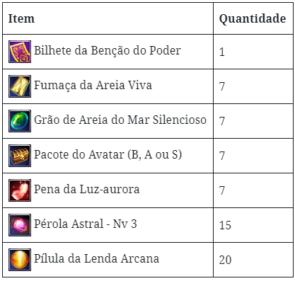This screenshot has height=281, width=295.
Task: Select the Fumaça da Areia Viva scroll icon
Action: 20,86
